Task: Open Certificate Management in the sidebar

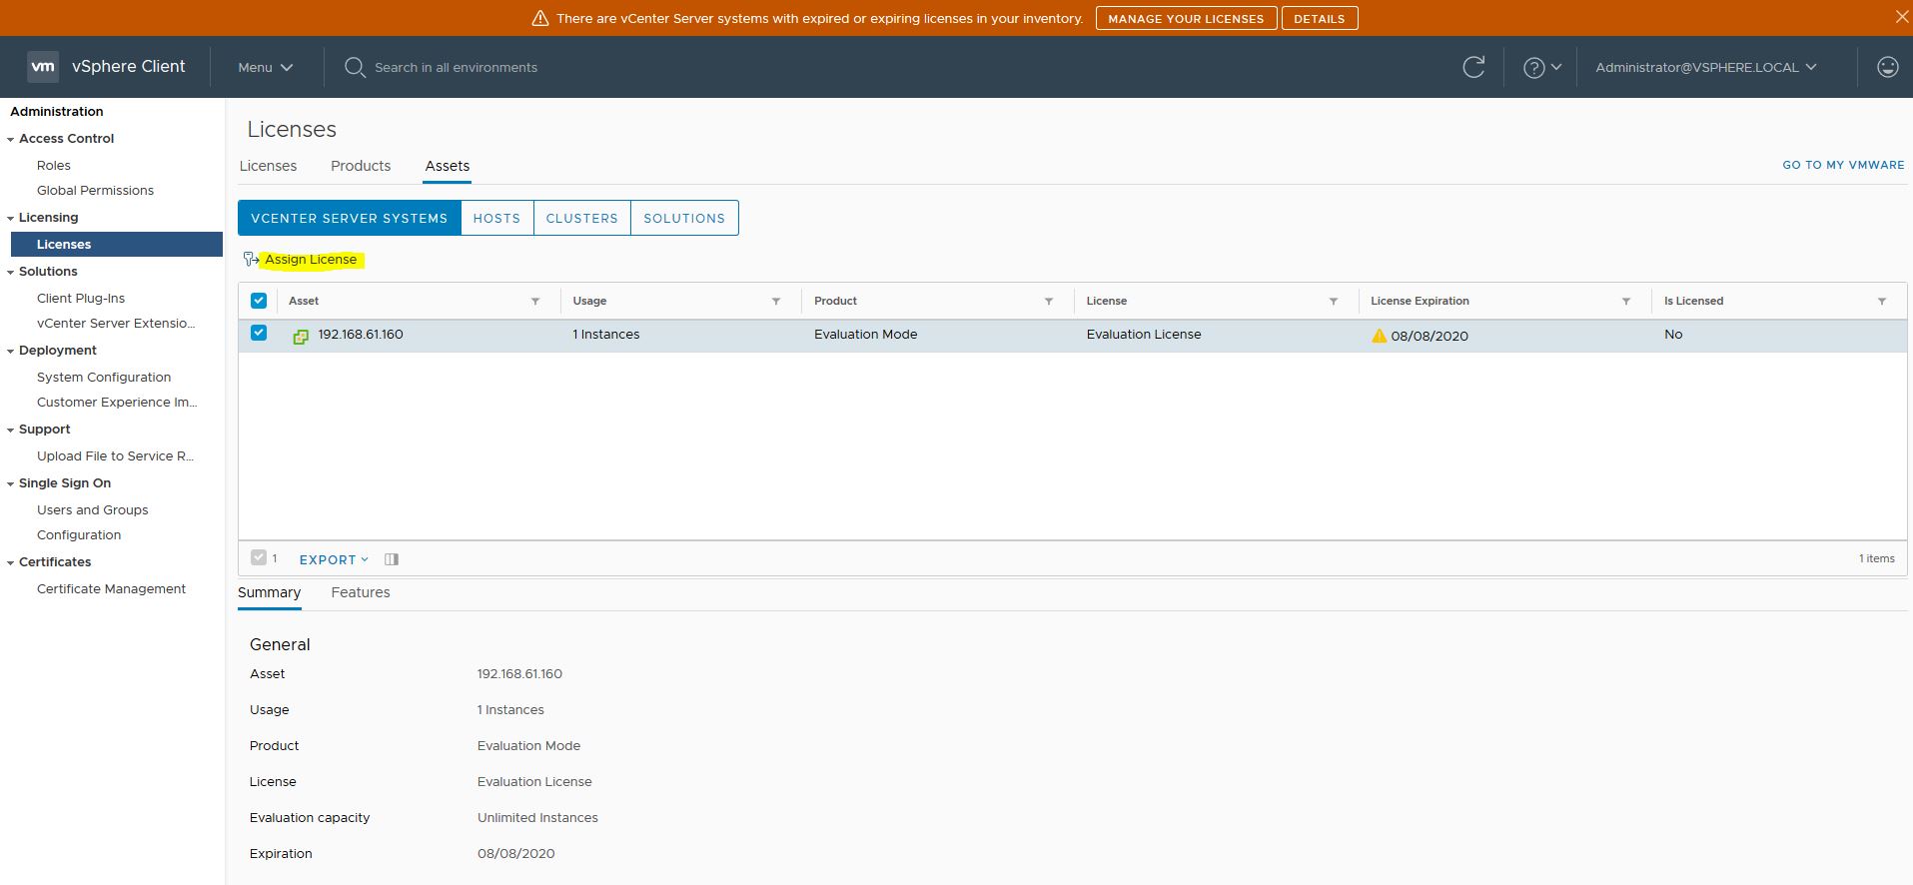Action: (111, 589)
